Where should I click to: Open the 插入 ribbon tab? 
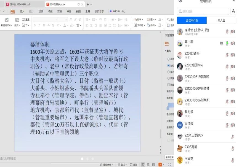[x=22, y=11]
